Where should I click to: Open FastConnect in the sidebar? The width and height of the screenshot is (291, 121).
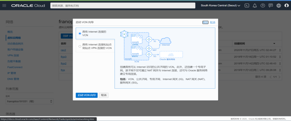15,67
